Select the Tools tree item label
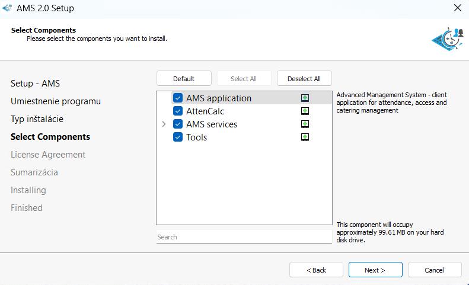The width and height of the screenshot is (469, 285). click(x=196, y=137)
